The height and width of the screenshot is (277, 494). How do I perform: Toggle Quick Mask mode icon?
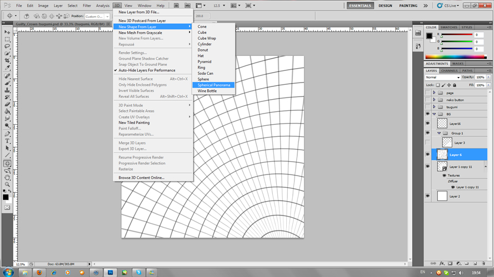click(7, 208)
